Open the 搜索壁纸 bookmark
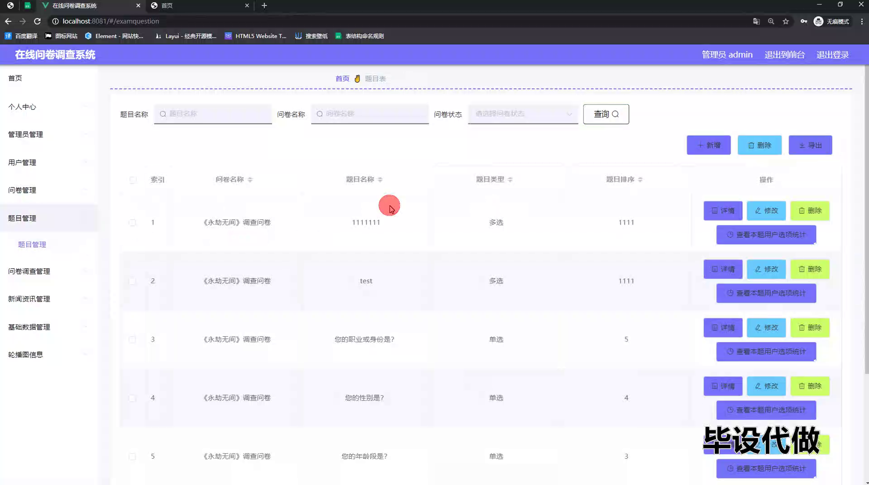Screen dimensions: 869x485 click(311, 36)
